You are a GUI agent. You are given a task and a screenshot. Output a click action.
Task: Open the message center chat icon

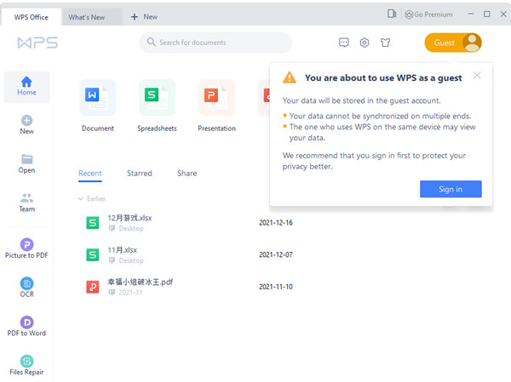(344, 43)
